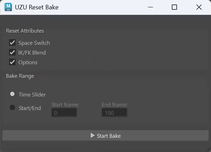Click the End frame: label

click(115, 105)
